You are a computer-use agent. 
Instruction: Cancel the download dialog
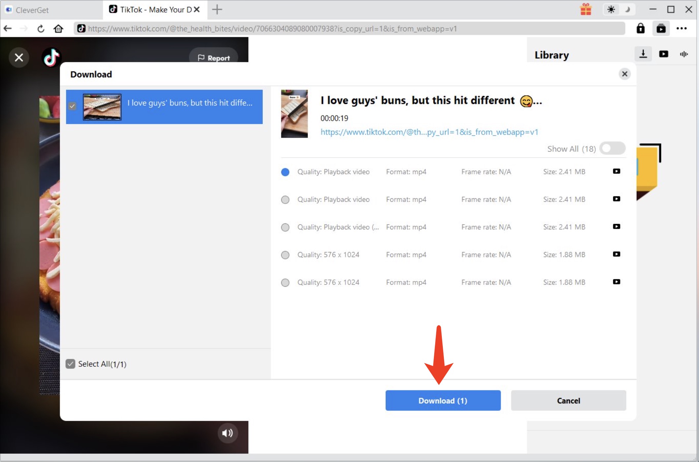[x=568, y=400]
